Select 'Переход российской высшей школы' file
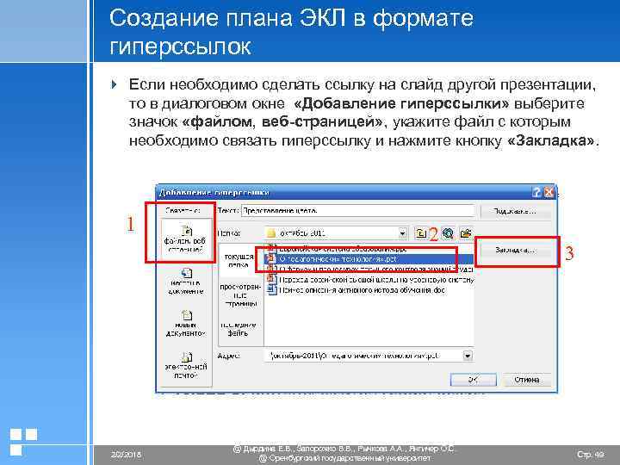This screenshot has height=465, width=620. [x=370, y=280]
